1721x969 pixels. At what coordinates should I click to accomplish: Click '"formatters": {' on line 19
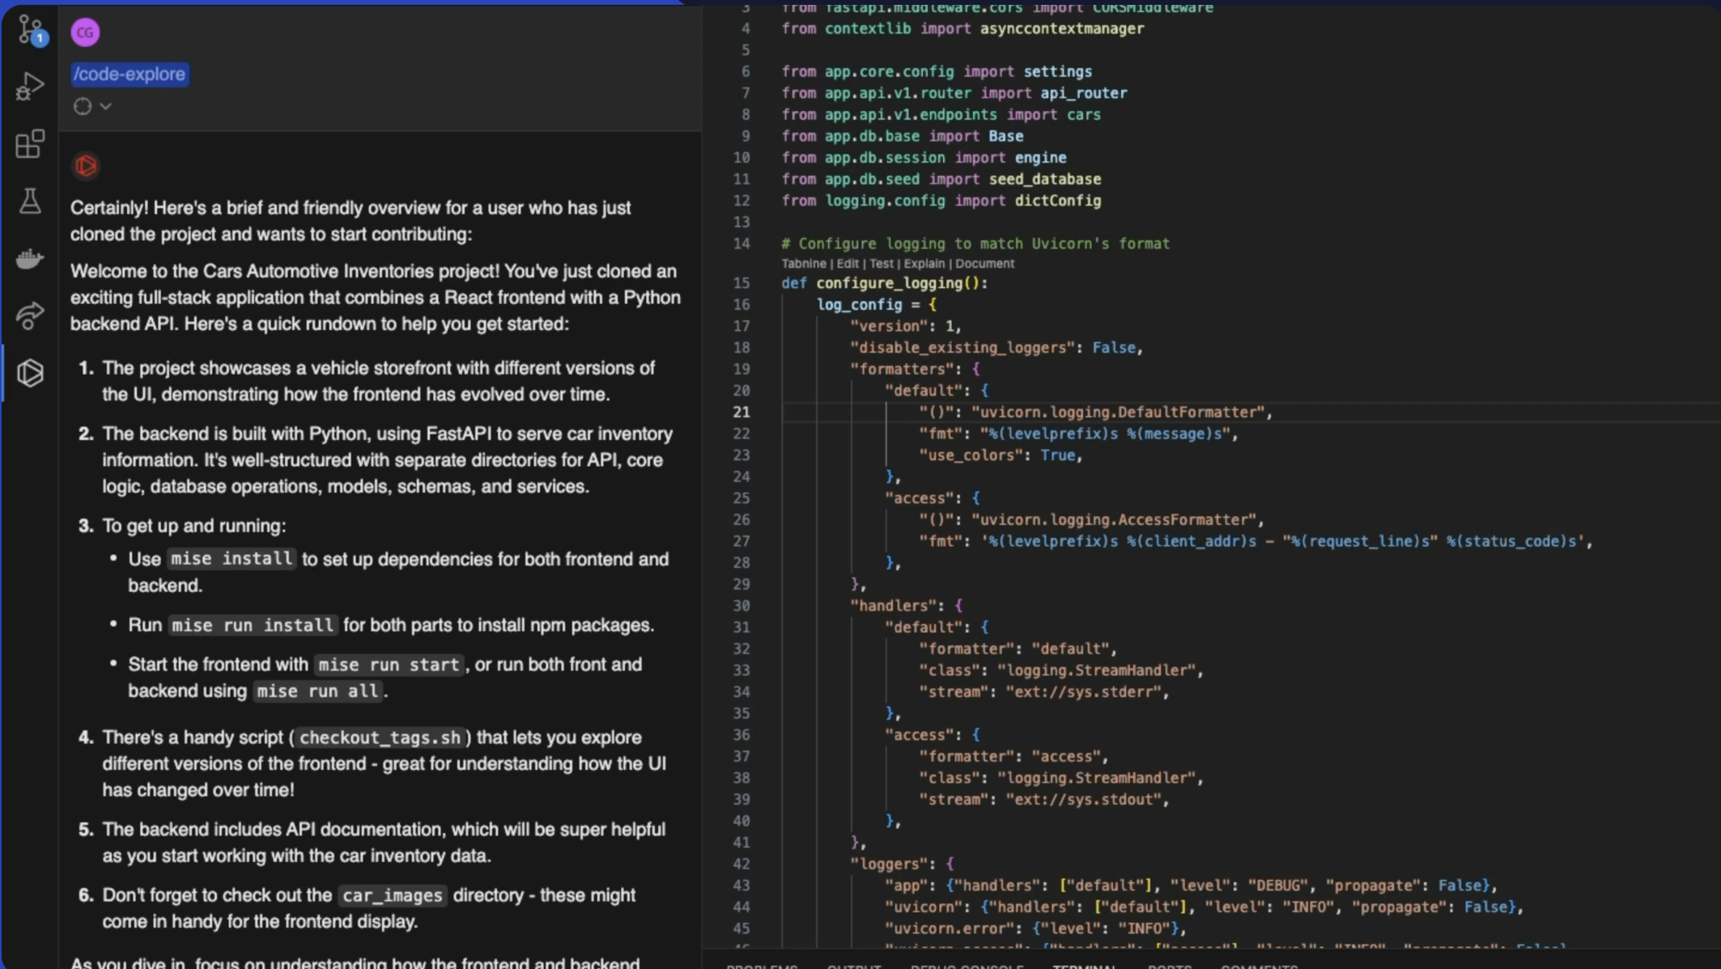click(x=915, y=369)
